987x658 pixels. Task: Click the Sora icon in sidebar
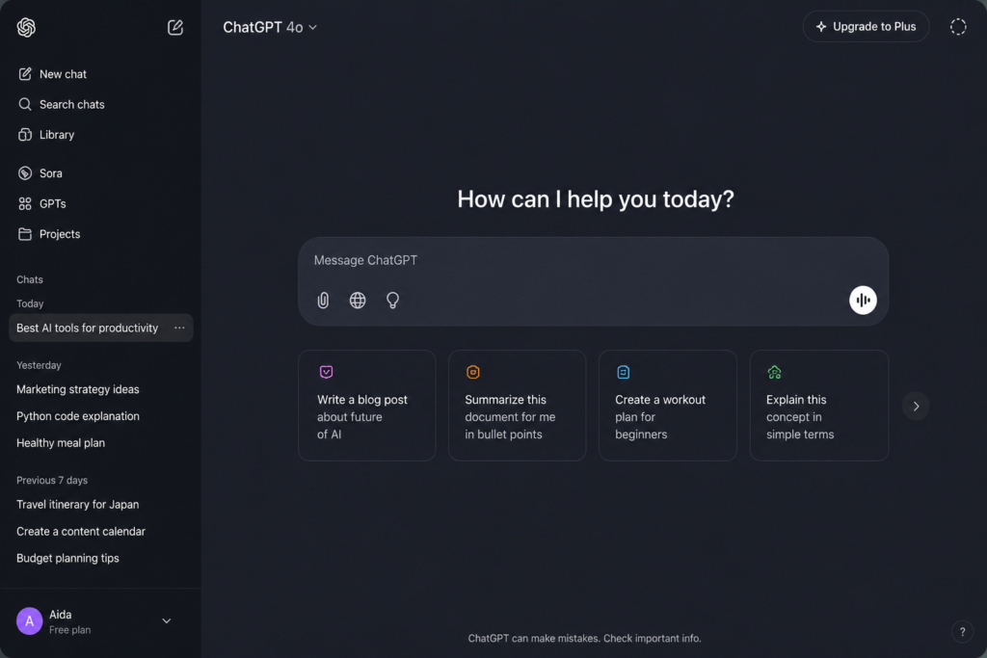24,173
